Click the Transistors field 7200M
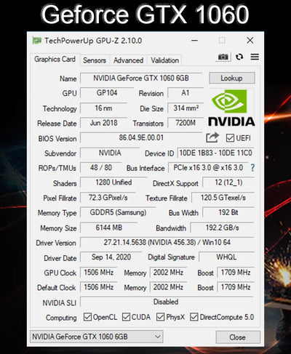This screenshot has height=354, width=291. 186,123
